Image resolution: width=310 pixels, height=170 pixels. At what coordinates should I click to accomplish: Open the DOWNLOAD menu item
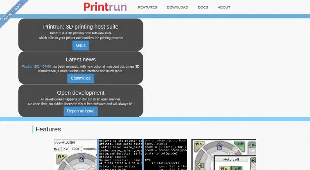point(177,7)
